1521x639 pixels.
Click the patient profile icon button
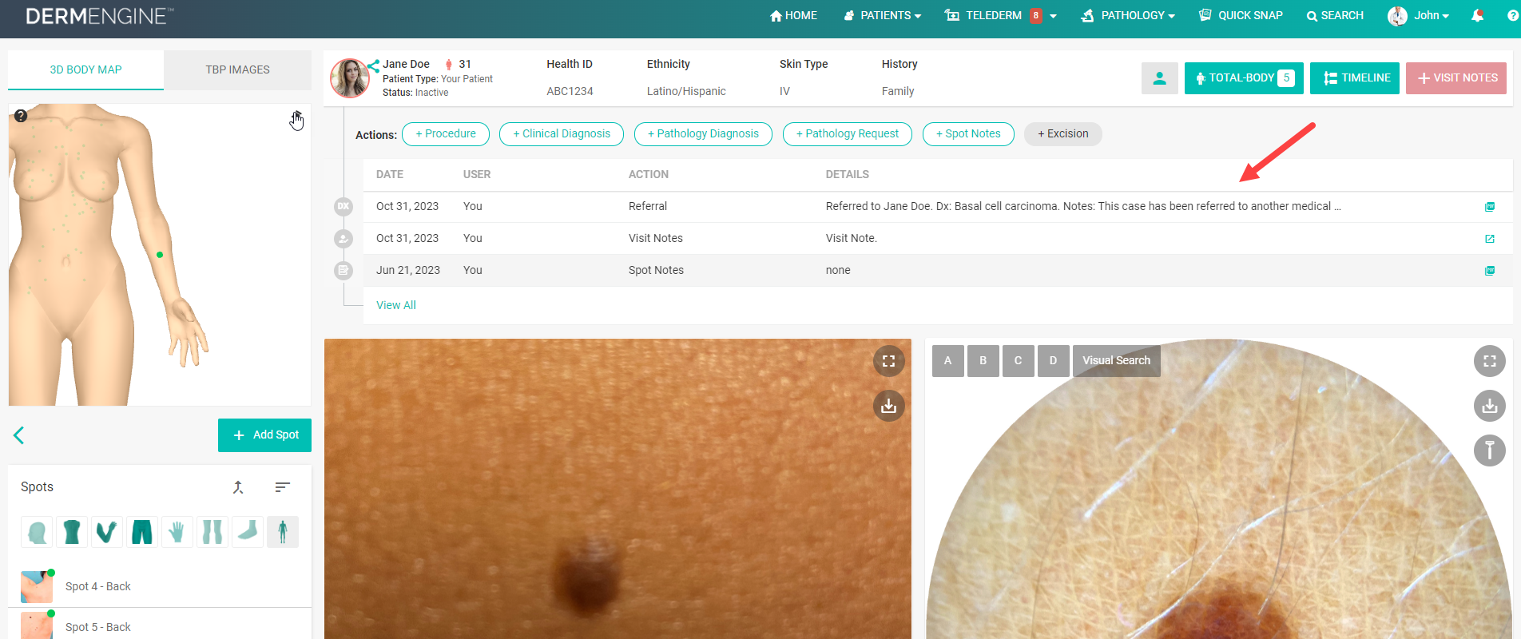coord(1159,78)
